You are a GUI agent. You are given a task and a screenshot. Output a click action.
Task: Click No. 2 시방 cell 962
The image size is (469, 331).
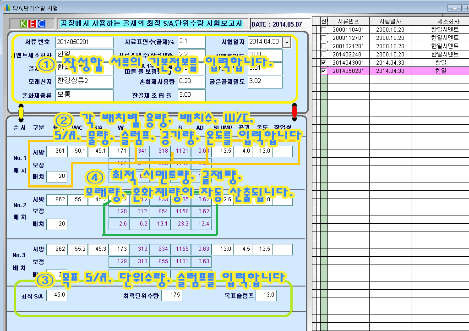pos(56,200)
